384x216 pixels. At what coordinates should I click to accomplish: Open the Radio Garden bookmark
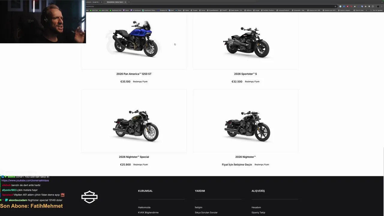pyautogui.click(x=236, y=10)
